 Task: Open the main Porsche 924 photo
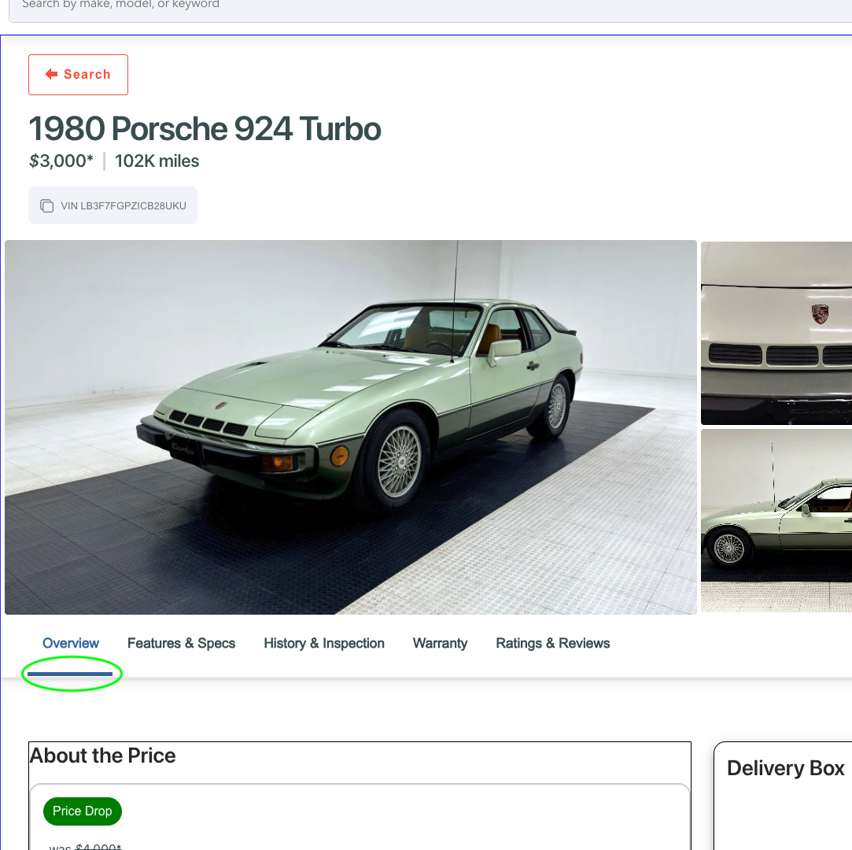tap(350, 427)
